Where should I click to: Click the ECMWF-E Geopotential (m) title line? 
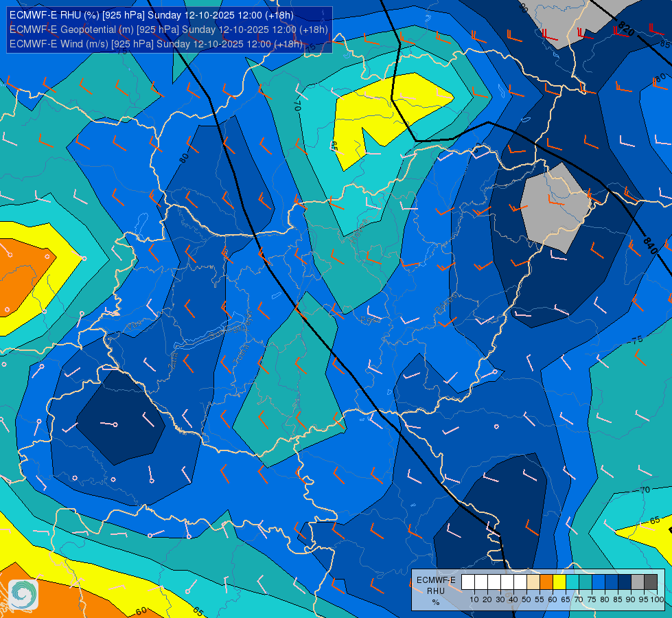(x=168, y=30)
